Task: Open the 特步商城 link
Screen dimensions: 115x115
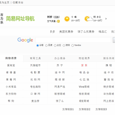Action: point(109,87)
